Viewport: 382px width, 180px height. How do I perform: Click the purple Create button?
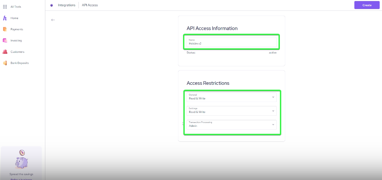pyautogui.click(x=367, y=5)
